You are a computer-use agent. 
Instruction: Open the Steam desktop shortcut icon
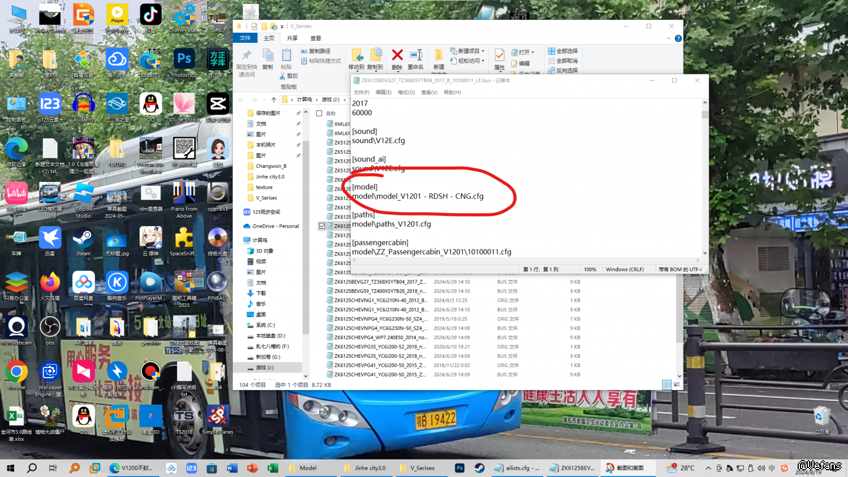click(83, 239)
